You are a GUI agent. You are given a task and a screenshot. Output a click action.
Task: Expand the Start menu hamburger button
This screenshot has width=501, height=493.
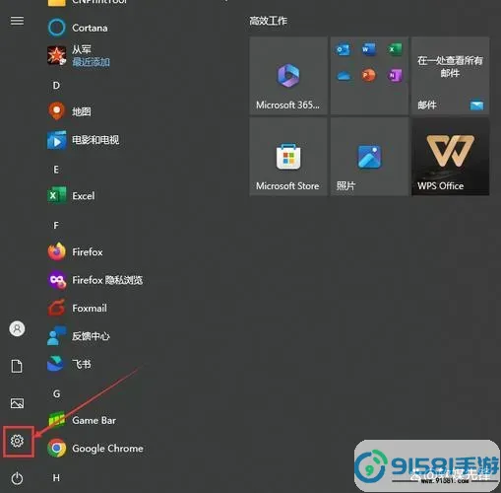pyautogui.click(x=17, y=21)
